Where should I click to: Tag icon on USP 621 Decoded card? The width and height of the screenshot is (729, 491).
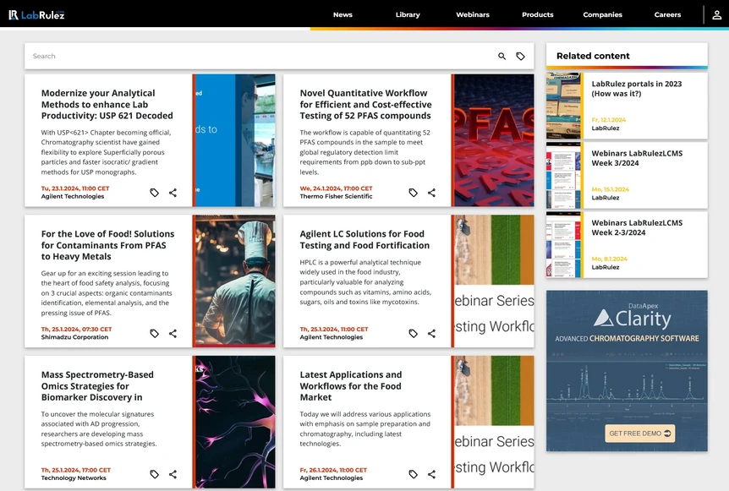pyautogui.click(x=155, y=193)
